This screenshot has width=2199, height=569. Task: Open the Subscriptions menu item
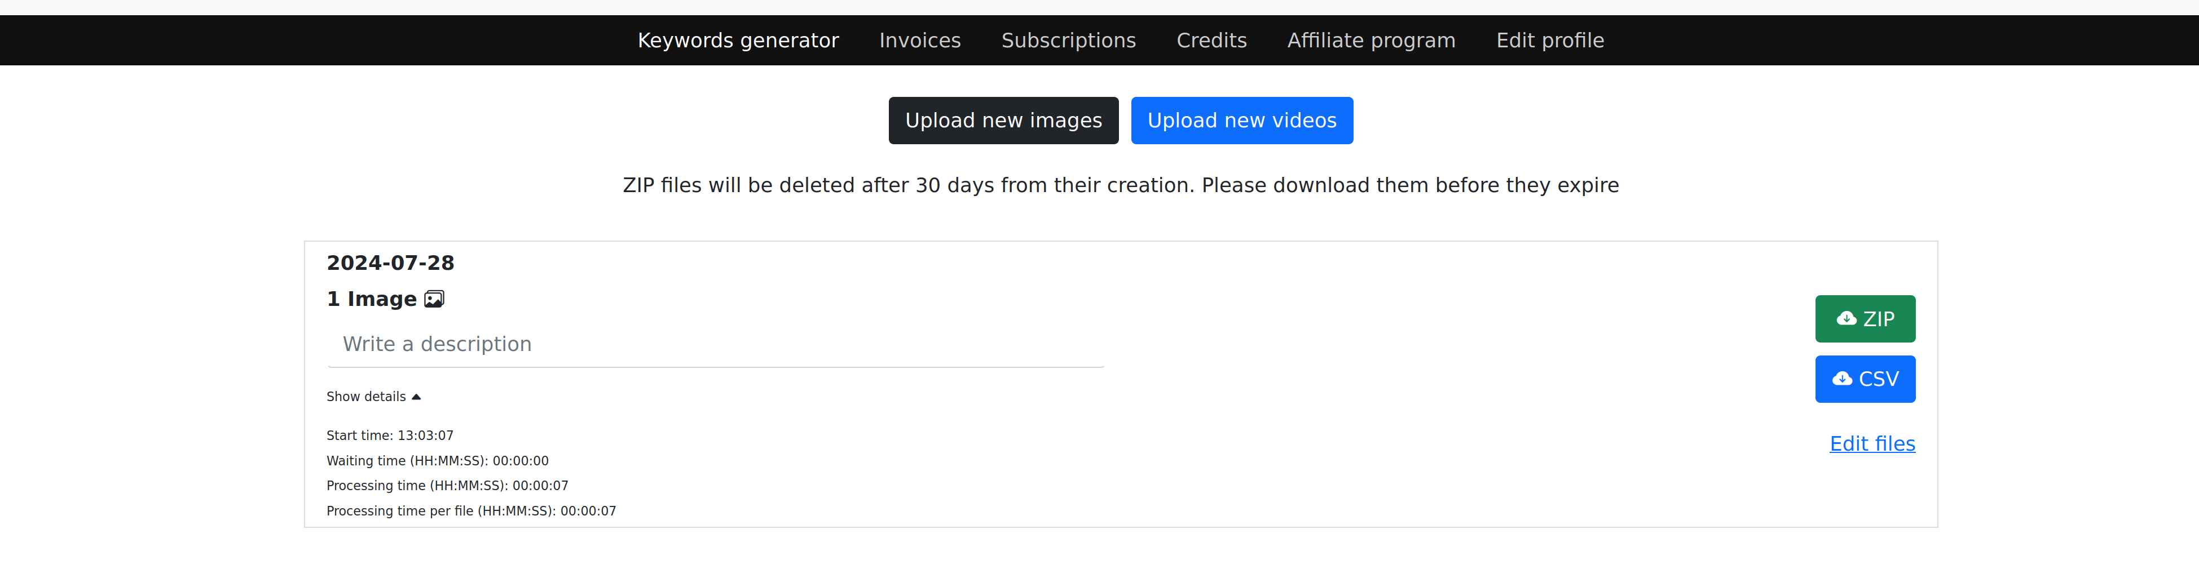coord(1068,40)
